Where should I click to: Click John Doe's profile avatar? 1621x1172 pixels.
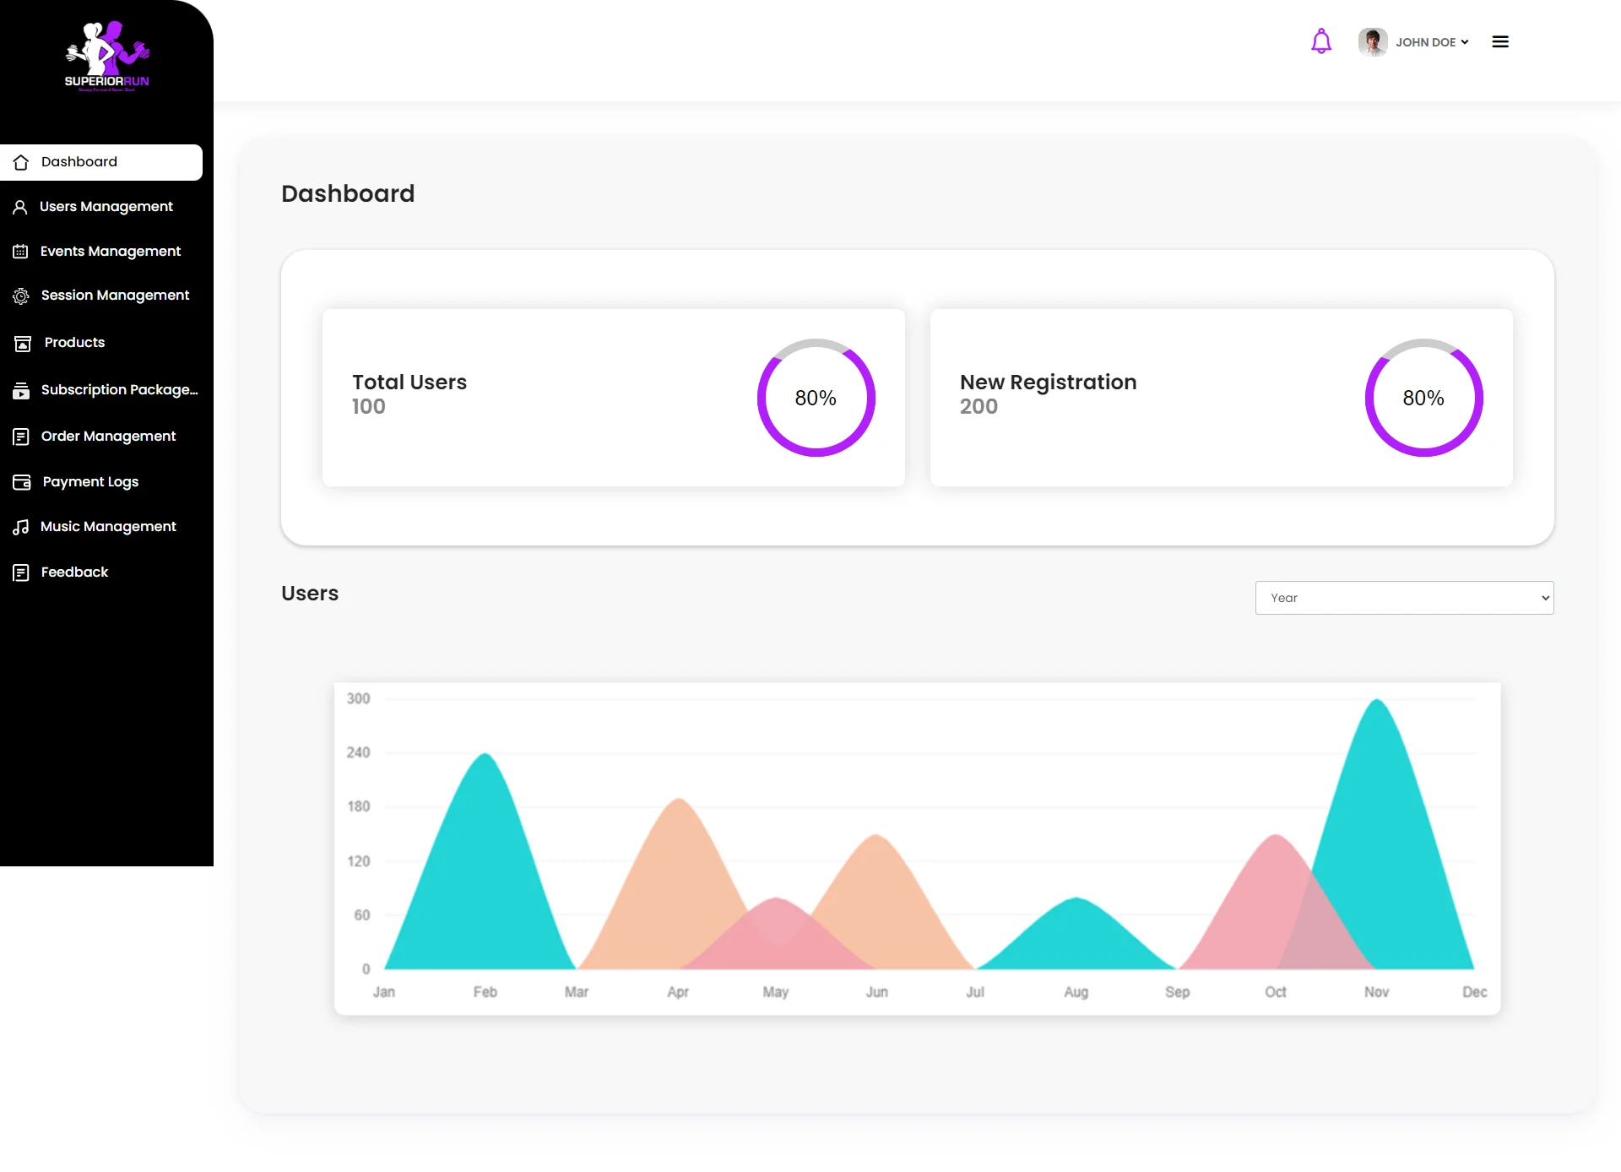click(x=1372, y=41)
